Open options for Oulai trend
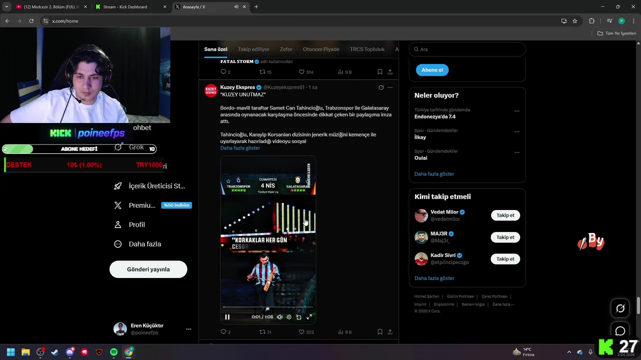This screenshot has height=360, width=641. tap(517, 152)
